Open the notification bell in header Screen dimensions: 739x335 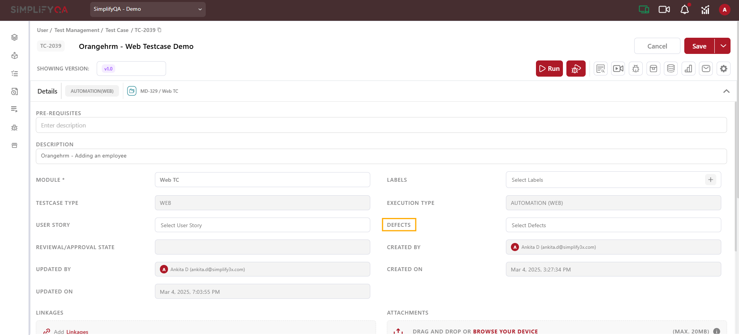click(x=684, y=10)
